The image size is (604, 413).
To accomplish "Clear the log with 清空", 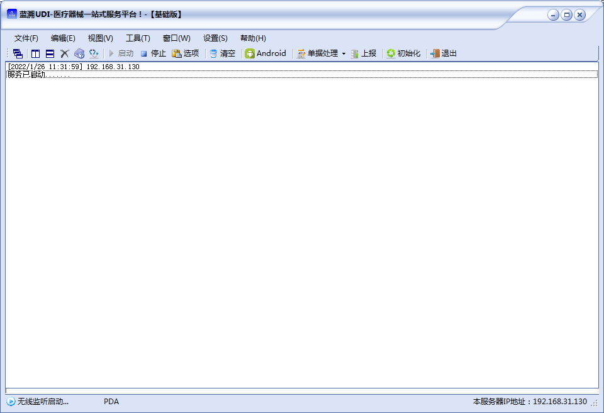I will [x=223, y=53].
